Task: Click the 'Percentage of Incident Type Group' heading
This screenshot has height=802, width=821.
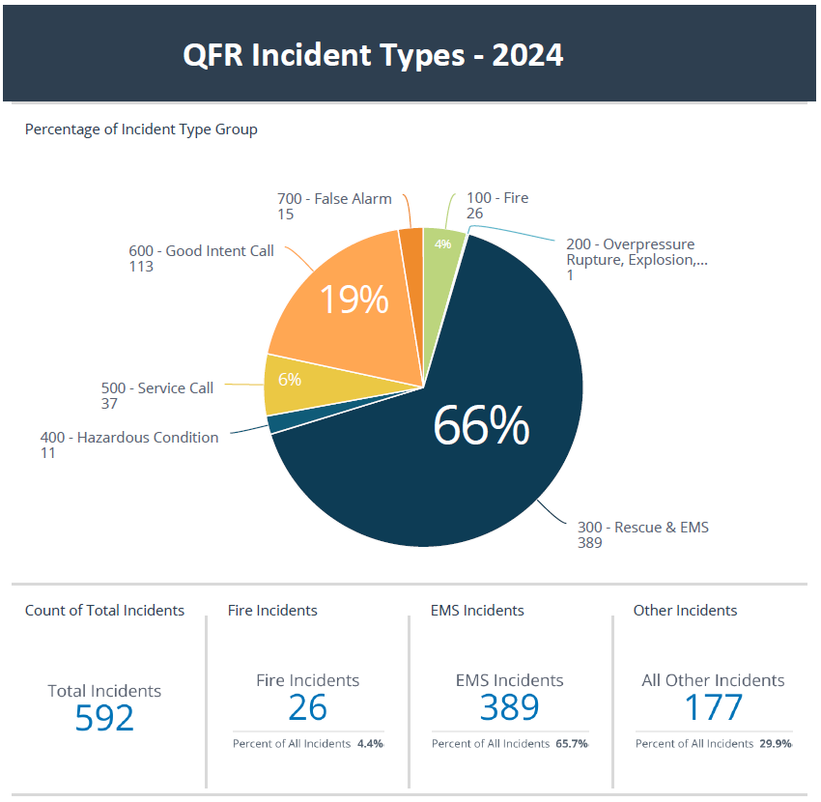Action: (141, 129)
